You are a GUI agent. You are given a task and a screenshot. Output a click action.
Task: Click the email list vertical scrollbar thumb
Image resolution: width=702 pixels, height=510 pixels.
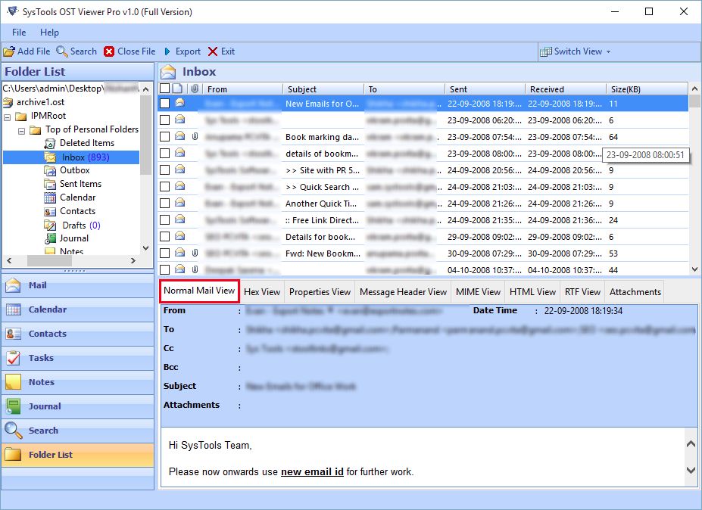pos(694,101)
